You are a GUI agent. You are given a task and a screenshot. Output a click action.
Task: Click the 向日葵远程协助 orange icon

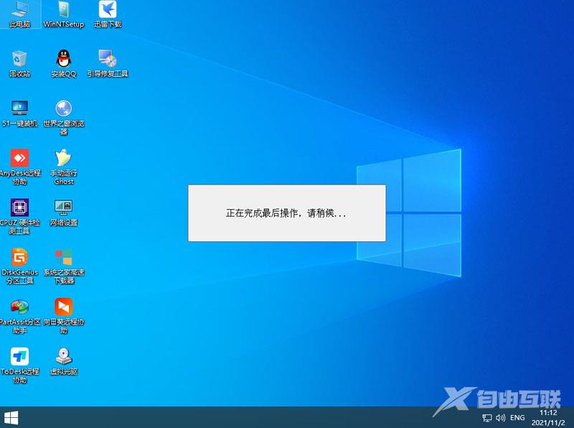[64, 316]
